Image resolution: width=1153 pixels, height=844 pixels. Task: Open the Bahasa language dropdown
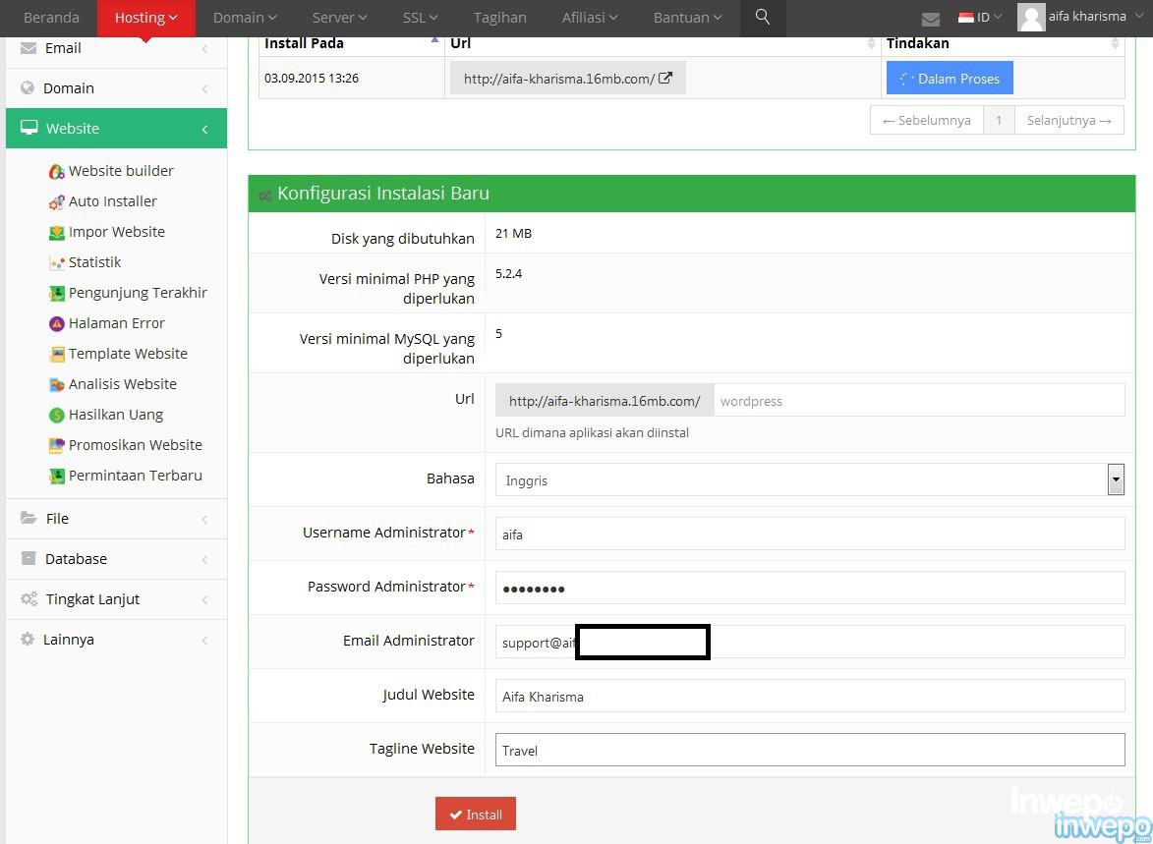(809, 480)
